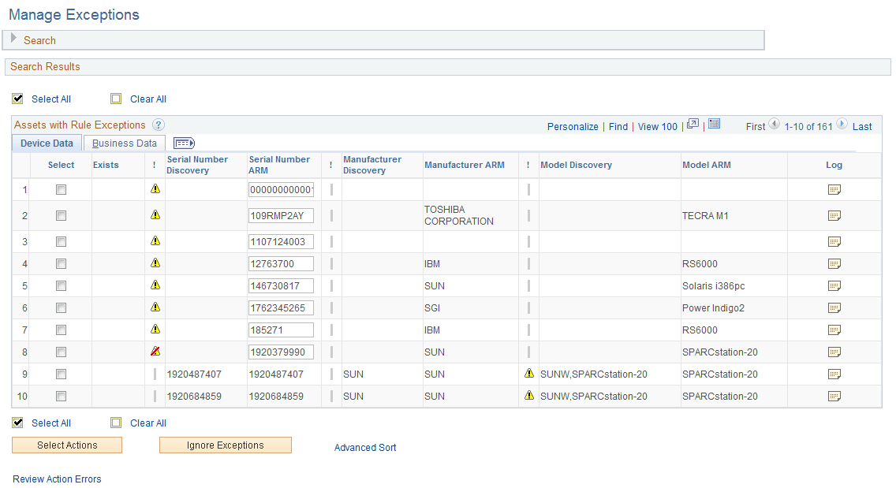Click the Select Actions button

click(x=66, y=445)
